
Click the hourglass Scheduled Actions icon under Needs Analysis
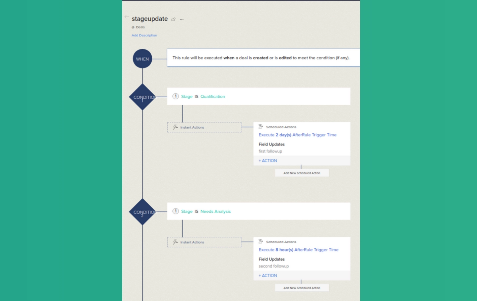click(261, 241)
